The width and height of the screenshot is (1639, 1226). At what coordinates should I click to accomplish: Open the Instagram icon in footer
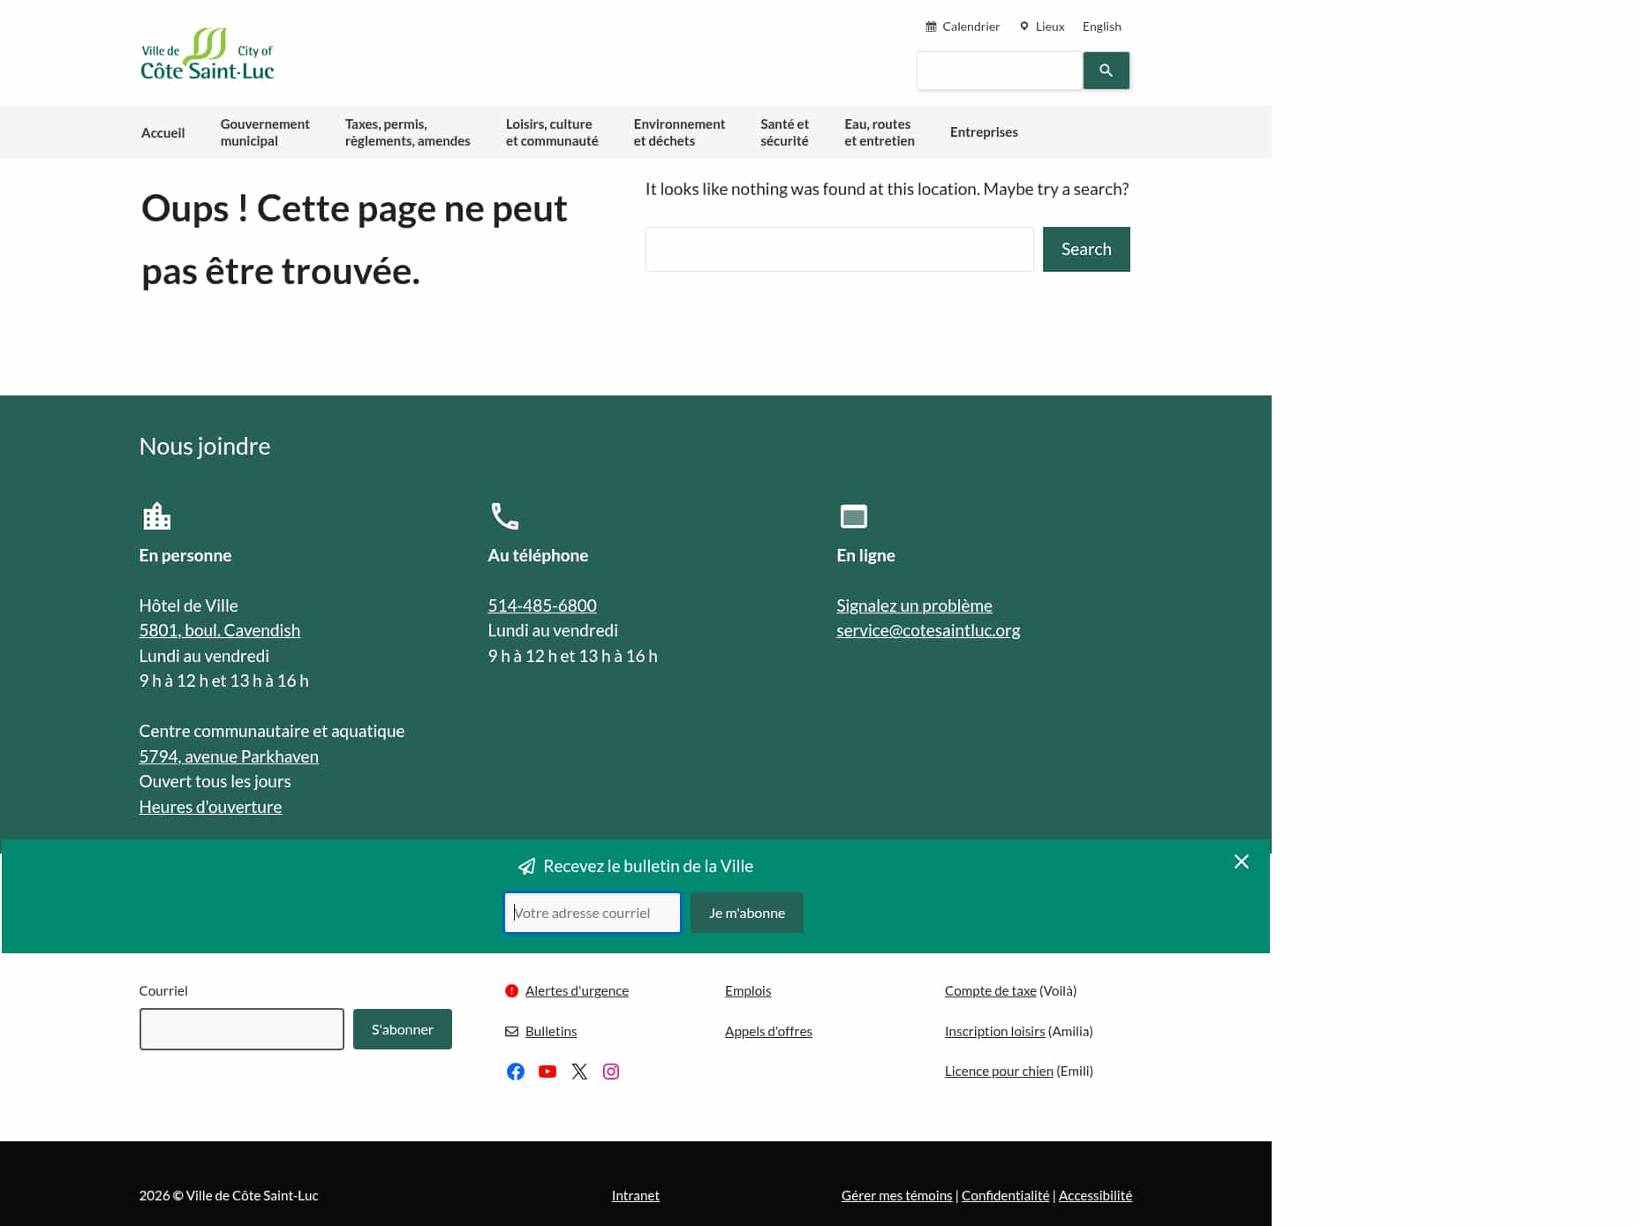[610, 1072]
